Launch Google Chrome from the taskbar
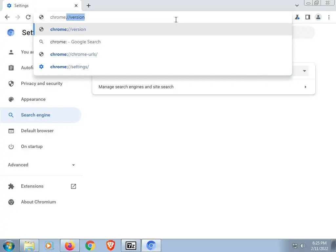Image resolution: width=336 pixels, height=252 pixels. pyautogui.click(x=90, y=245)
